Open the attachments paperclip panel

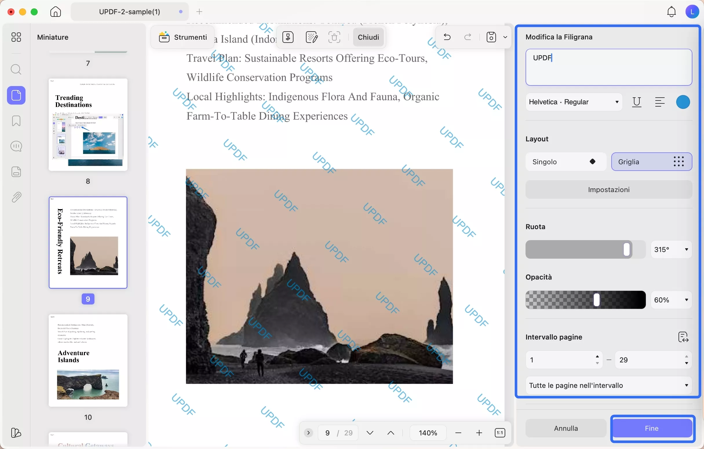(16, 197)
